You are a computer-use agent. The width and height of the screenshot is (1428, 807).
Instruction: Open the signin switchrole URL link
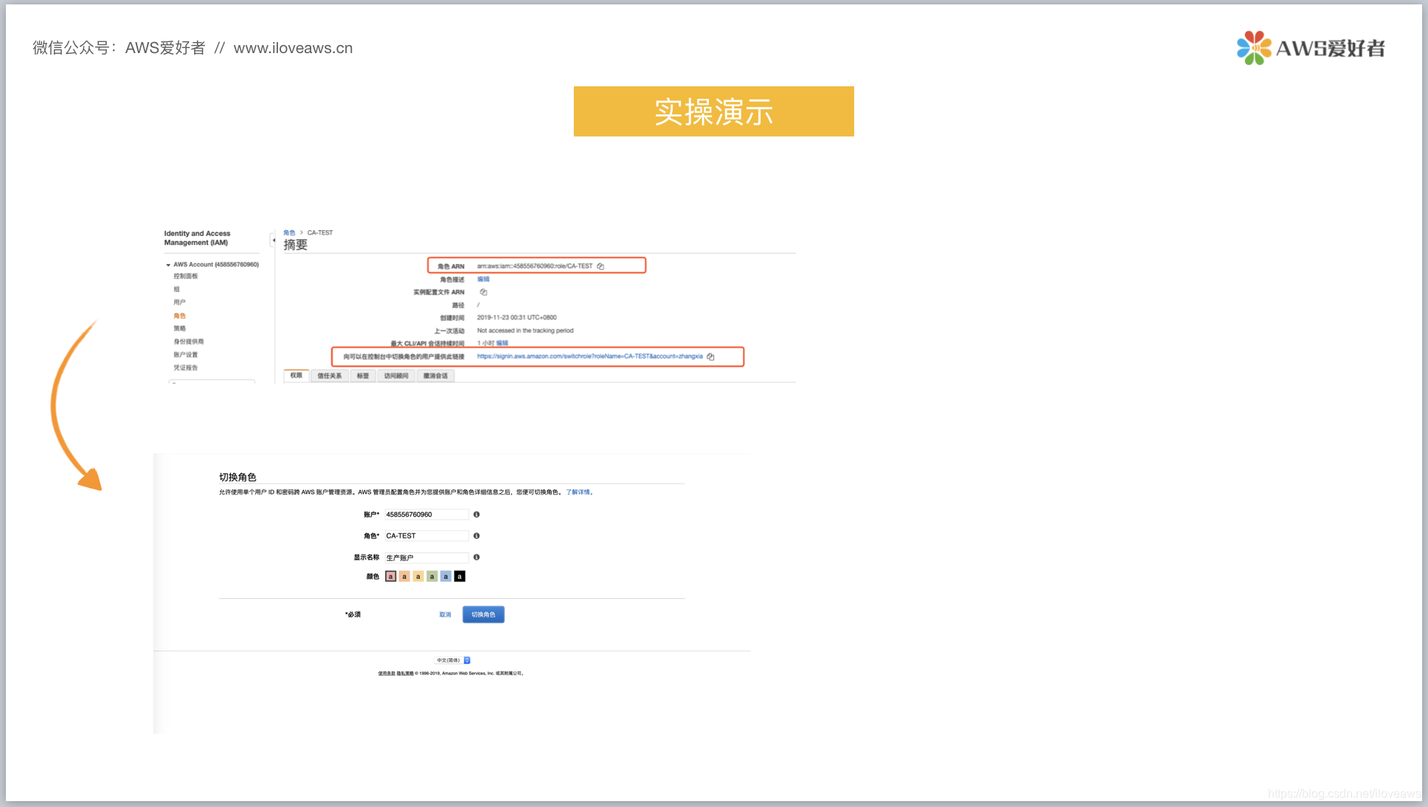click(x=589, y=356)
